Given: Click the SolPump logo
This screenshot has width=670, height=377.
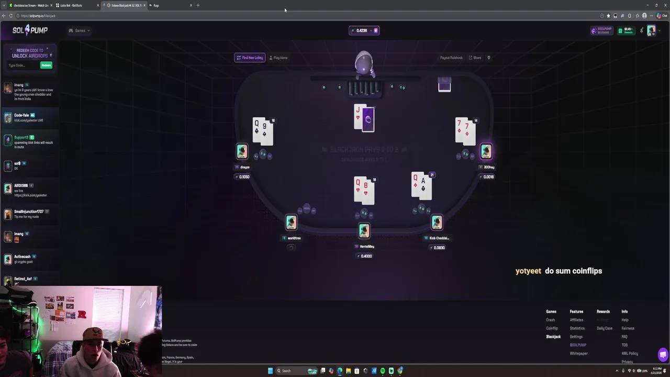Looking at the screenshot, I should (30, 30).
